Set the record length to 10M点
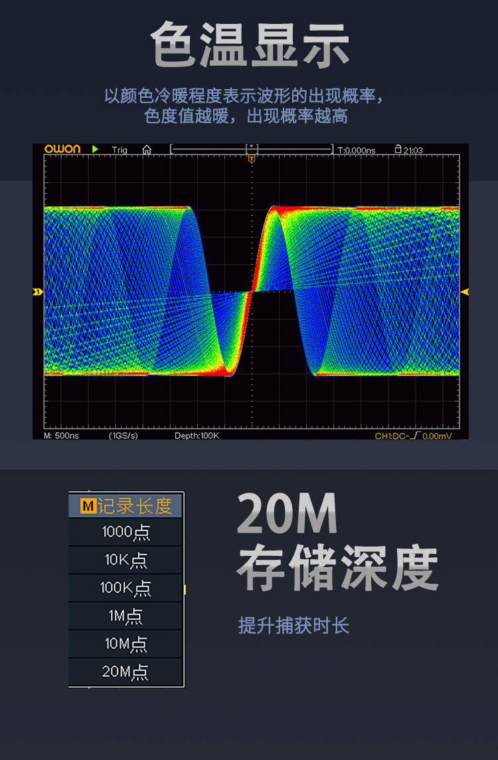Image resolution: width=498 pixels, height=760 pixels. coord(125,644)
